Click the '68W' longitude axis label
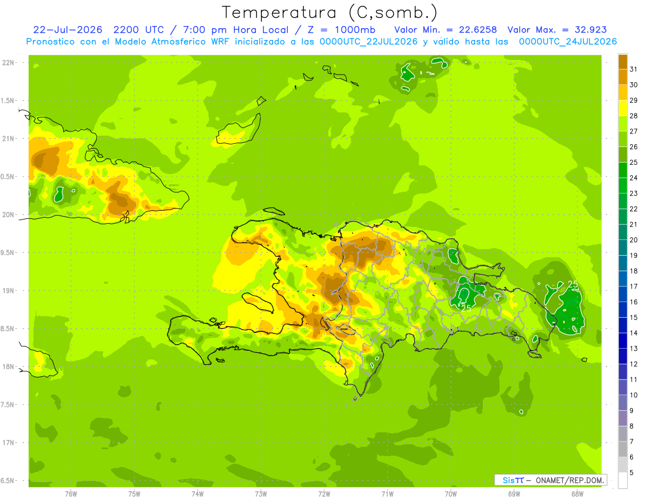This screenshot has width=648, height=501. coord(577,494)
